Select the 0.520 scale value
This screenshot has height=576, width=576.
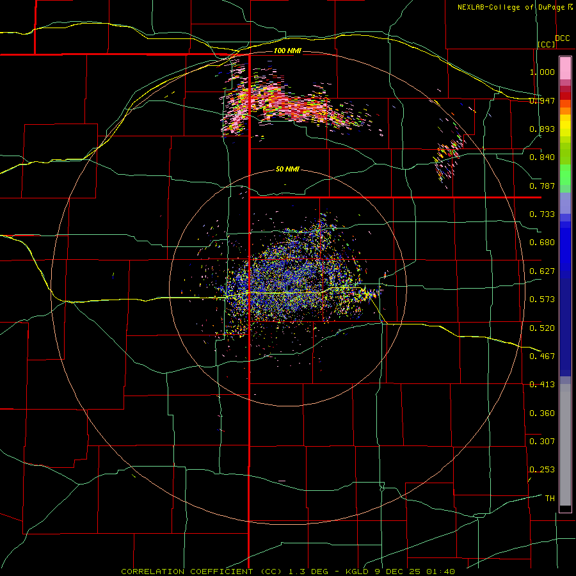tap(542, 328)
